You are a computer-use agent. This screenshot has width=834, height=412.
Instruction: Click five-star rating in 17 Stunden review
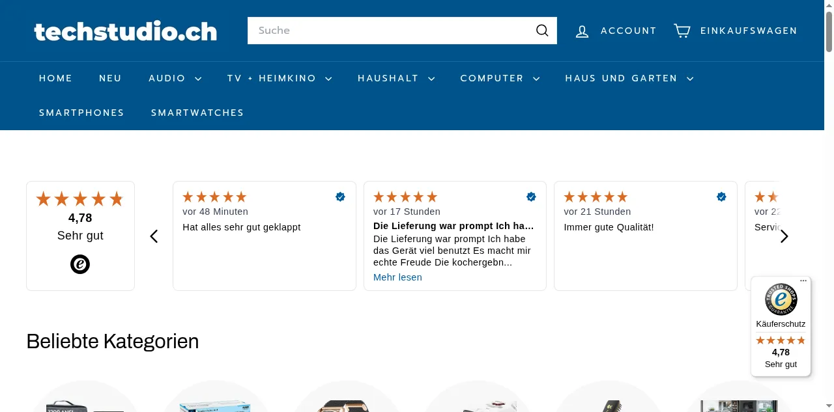point(405,197)
